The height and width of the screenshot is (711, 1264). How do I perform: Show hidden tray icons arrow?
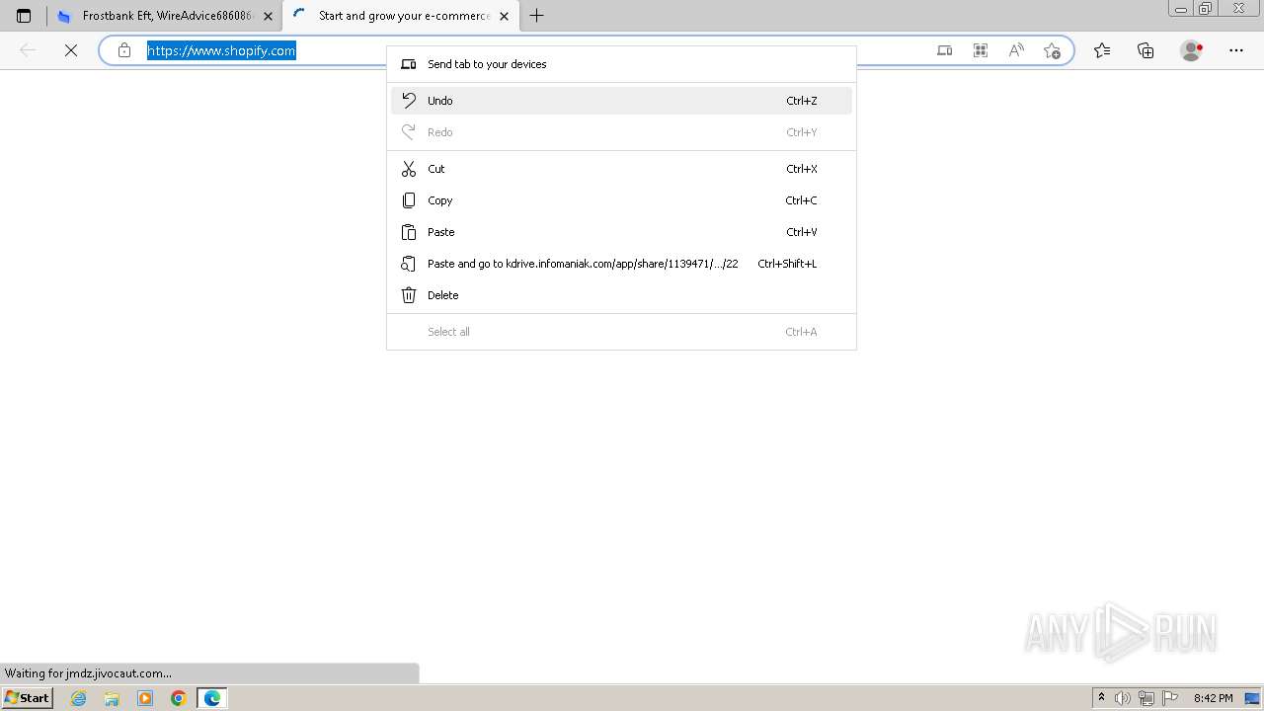point(1101,698)
